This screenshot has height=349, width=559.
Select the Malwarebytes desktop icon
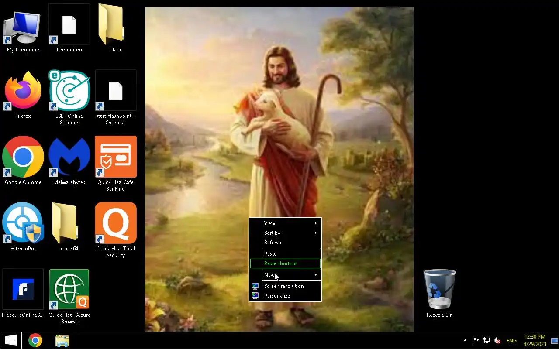(x=69, y=161)
